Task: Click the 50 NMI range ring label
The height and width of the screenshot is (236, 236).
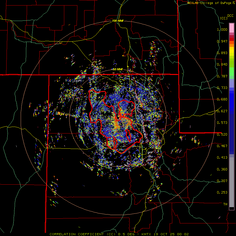Action: pos(118,69)
